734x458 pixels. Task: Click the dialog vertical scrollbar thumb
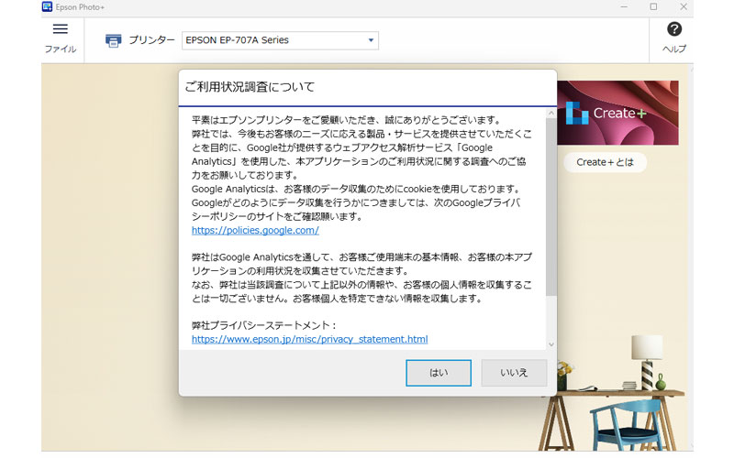[551, 207]
